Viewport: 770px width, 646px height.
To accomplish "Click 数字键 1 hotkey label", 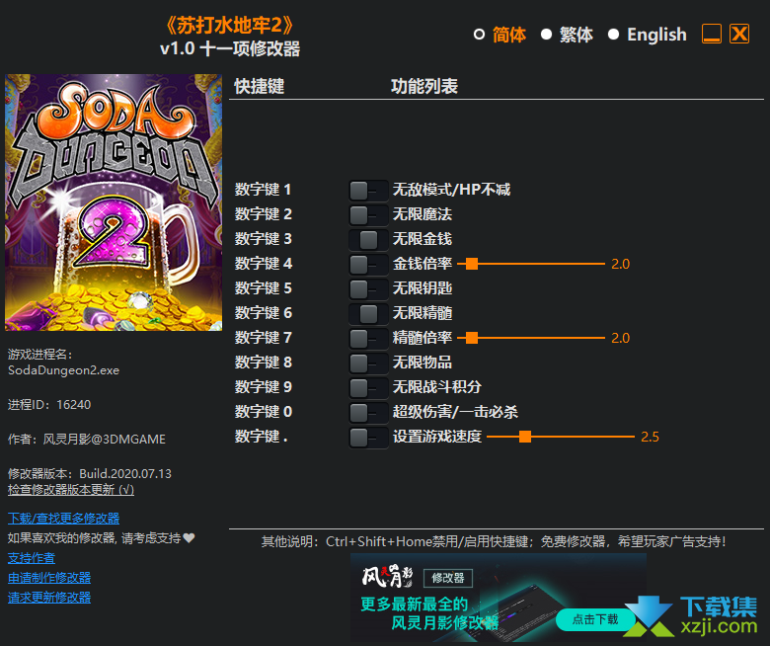I will [x=263, y=190].
